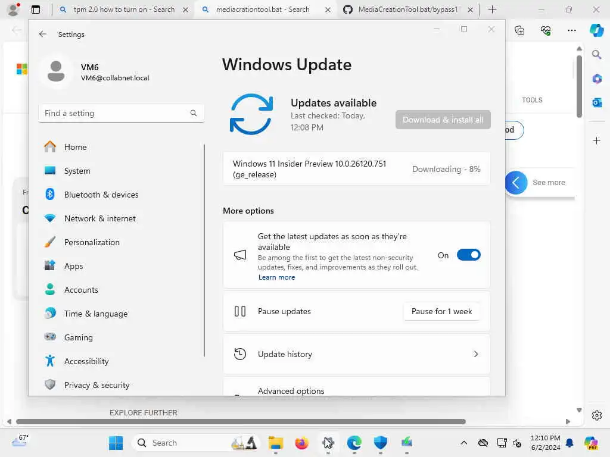Open Edge tab actions menu icon
610x457 pixels.
[x=35, y=10]
